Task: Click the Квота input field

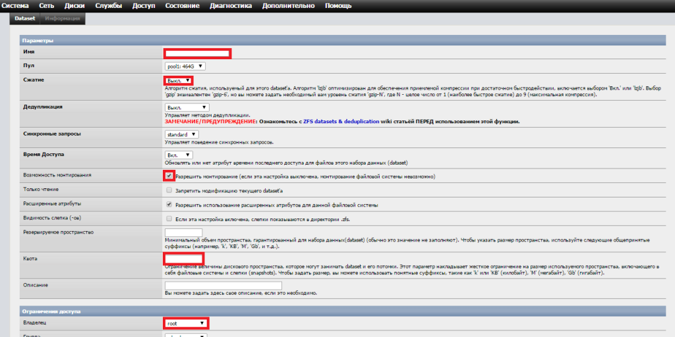Action: [x=183, y=259]
